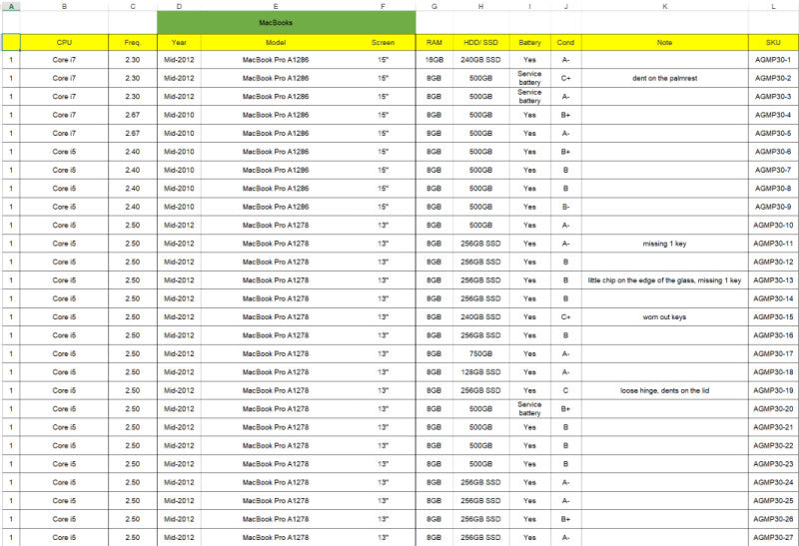
Task: Click the Note header cell
Action: pyautogui.click(x=664, y=42)
